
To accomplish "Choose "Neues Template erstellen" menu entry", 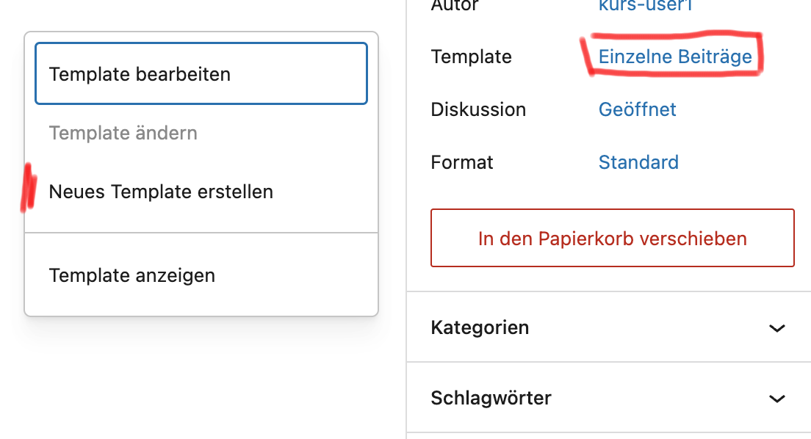I will pos(161,192).
